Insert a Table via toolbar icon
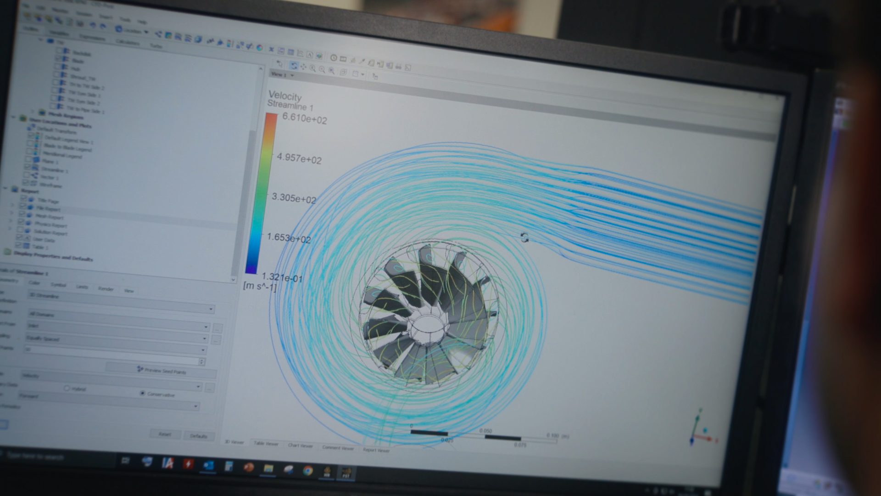The image size is (881, 496). (x=290, y=52)
